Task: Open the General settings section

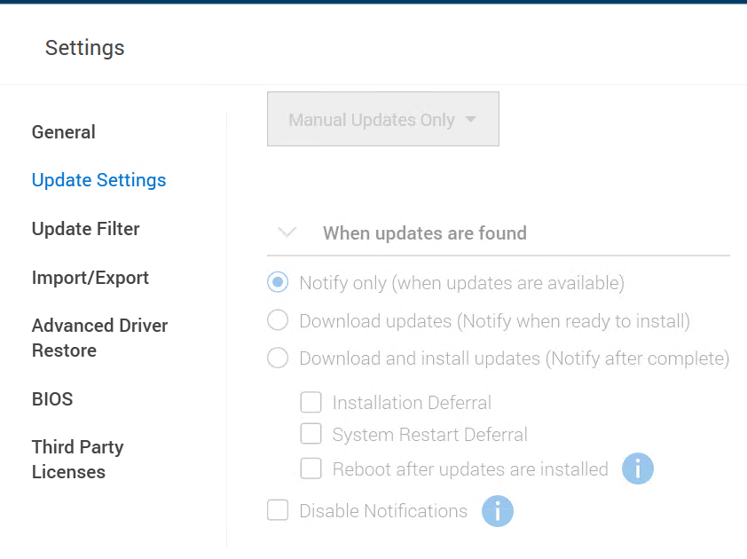Action: click(x=63, y=132)
